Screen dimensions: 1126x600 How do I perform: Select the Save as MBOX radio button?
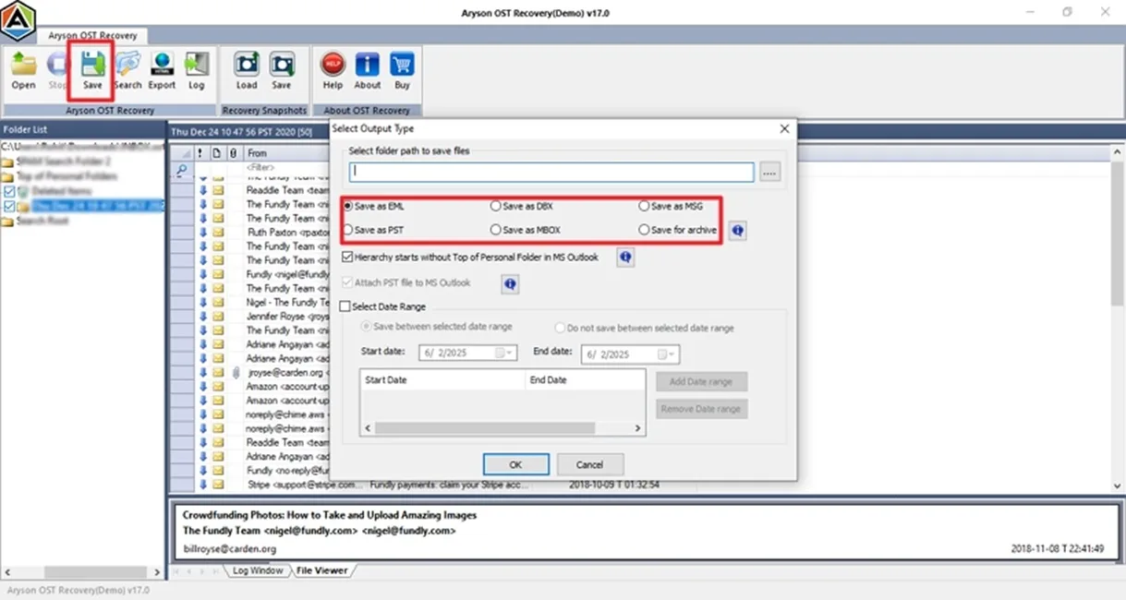[x=496, y=230]
